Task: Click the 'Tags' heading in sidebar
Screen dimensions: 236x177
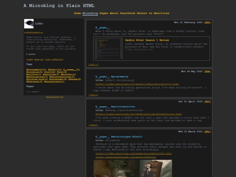Action: pyautogui.click(x=29, y=64)
